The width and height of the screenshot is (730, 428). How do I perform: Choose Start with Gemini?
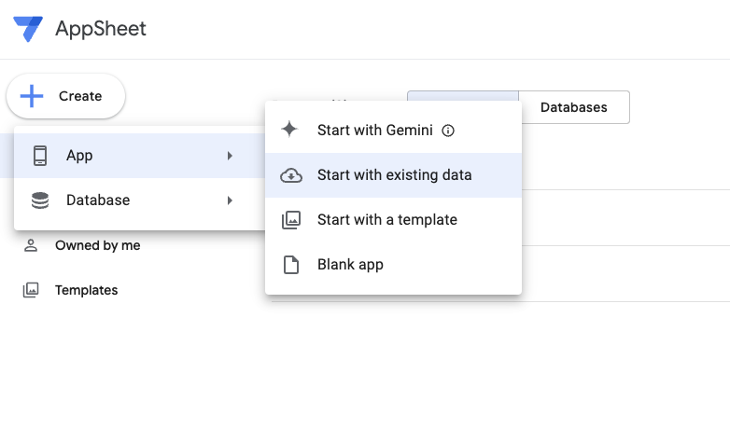[x=393, y=131]
